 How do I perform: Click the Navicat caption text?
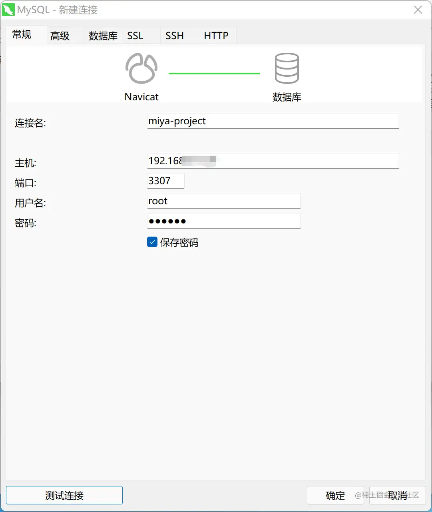point(141,97)
